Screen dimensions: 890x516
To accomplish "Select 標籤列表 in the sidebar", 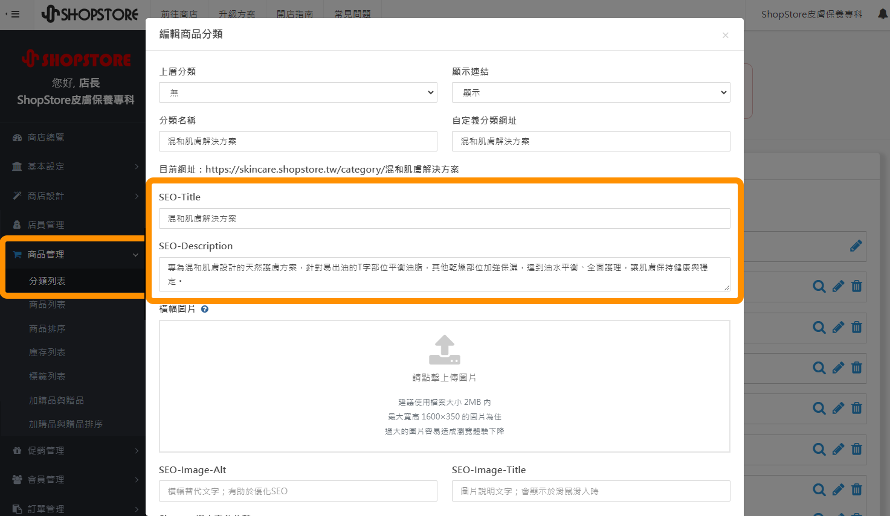I will coord(47,377).
